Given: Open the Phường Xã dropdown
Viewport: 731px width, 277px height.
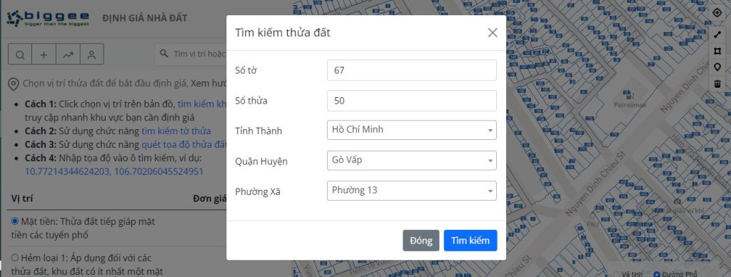Looking at the screenshot, I should (412, 191).
